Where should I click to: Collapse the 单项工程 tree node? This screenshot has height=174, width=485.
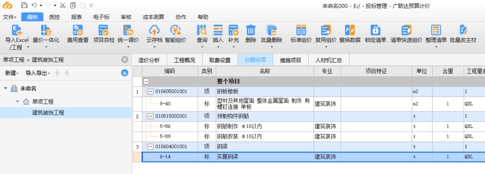17,101
